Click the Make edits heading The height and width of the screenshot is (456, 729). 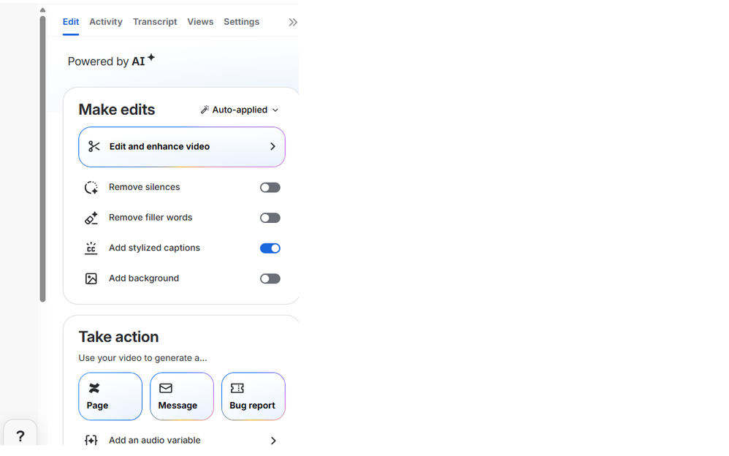point(117,110)
